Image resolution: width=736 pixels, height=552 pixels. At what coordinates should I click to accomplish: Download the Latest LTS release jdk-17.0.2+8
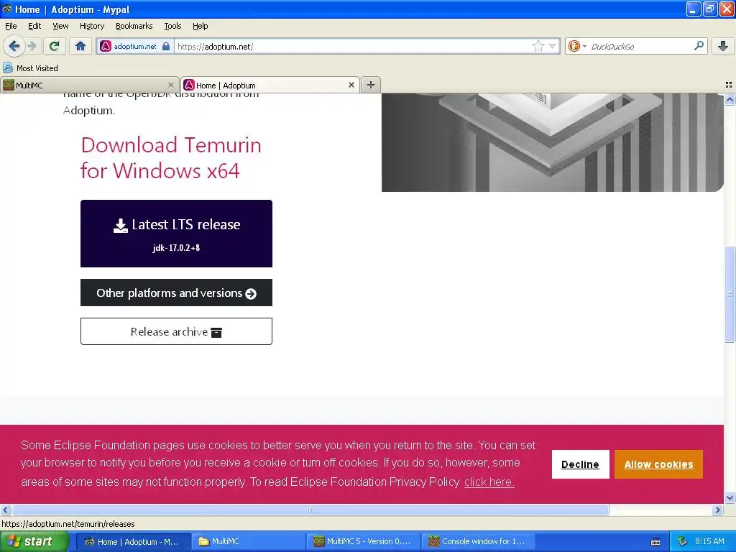[176, 234]
